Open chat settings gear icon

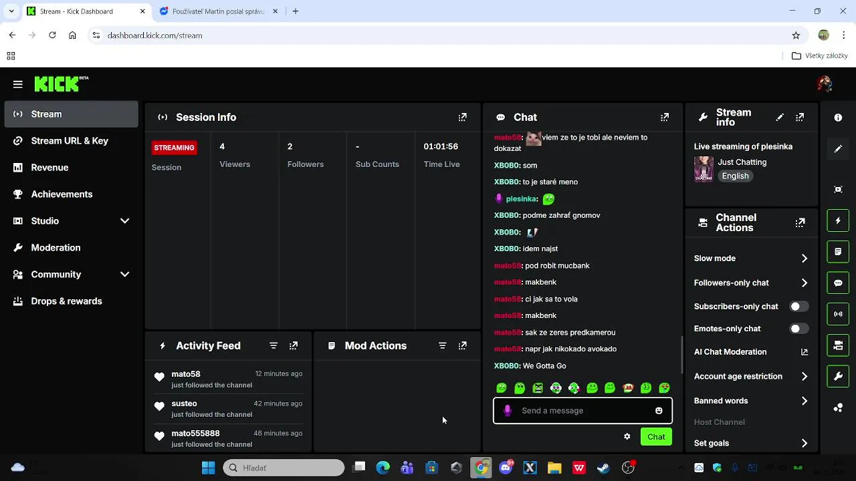[627, 437]
